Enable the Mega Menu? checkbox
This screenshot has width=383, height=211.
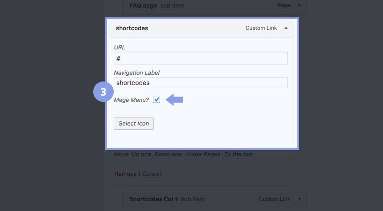pyautogui.click(x=156, y=99)
